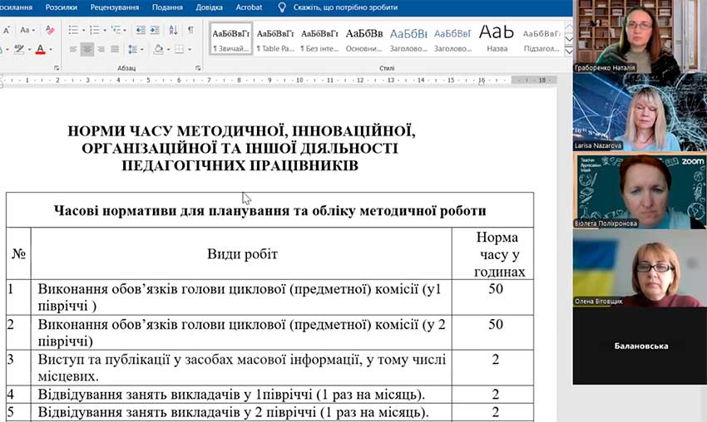Screen dimensions: 707x422
Task: Click the clear formatting eraser icon
Action: tap(50, 30)
